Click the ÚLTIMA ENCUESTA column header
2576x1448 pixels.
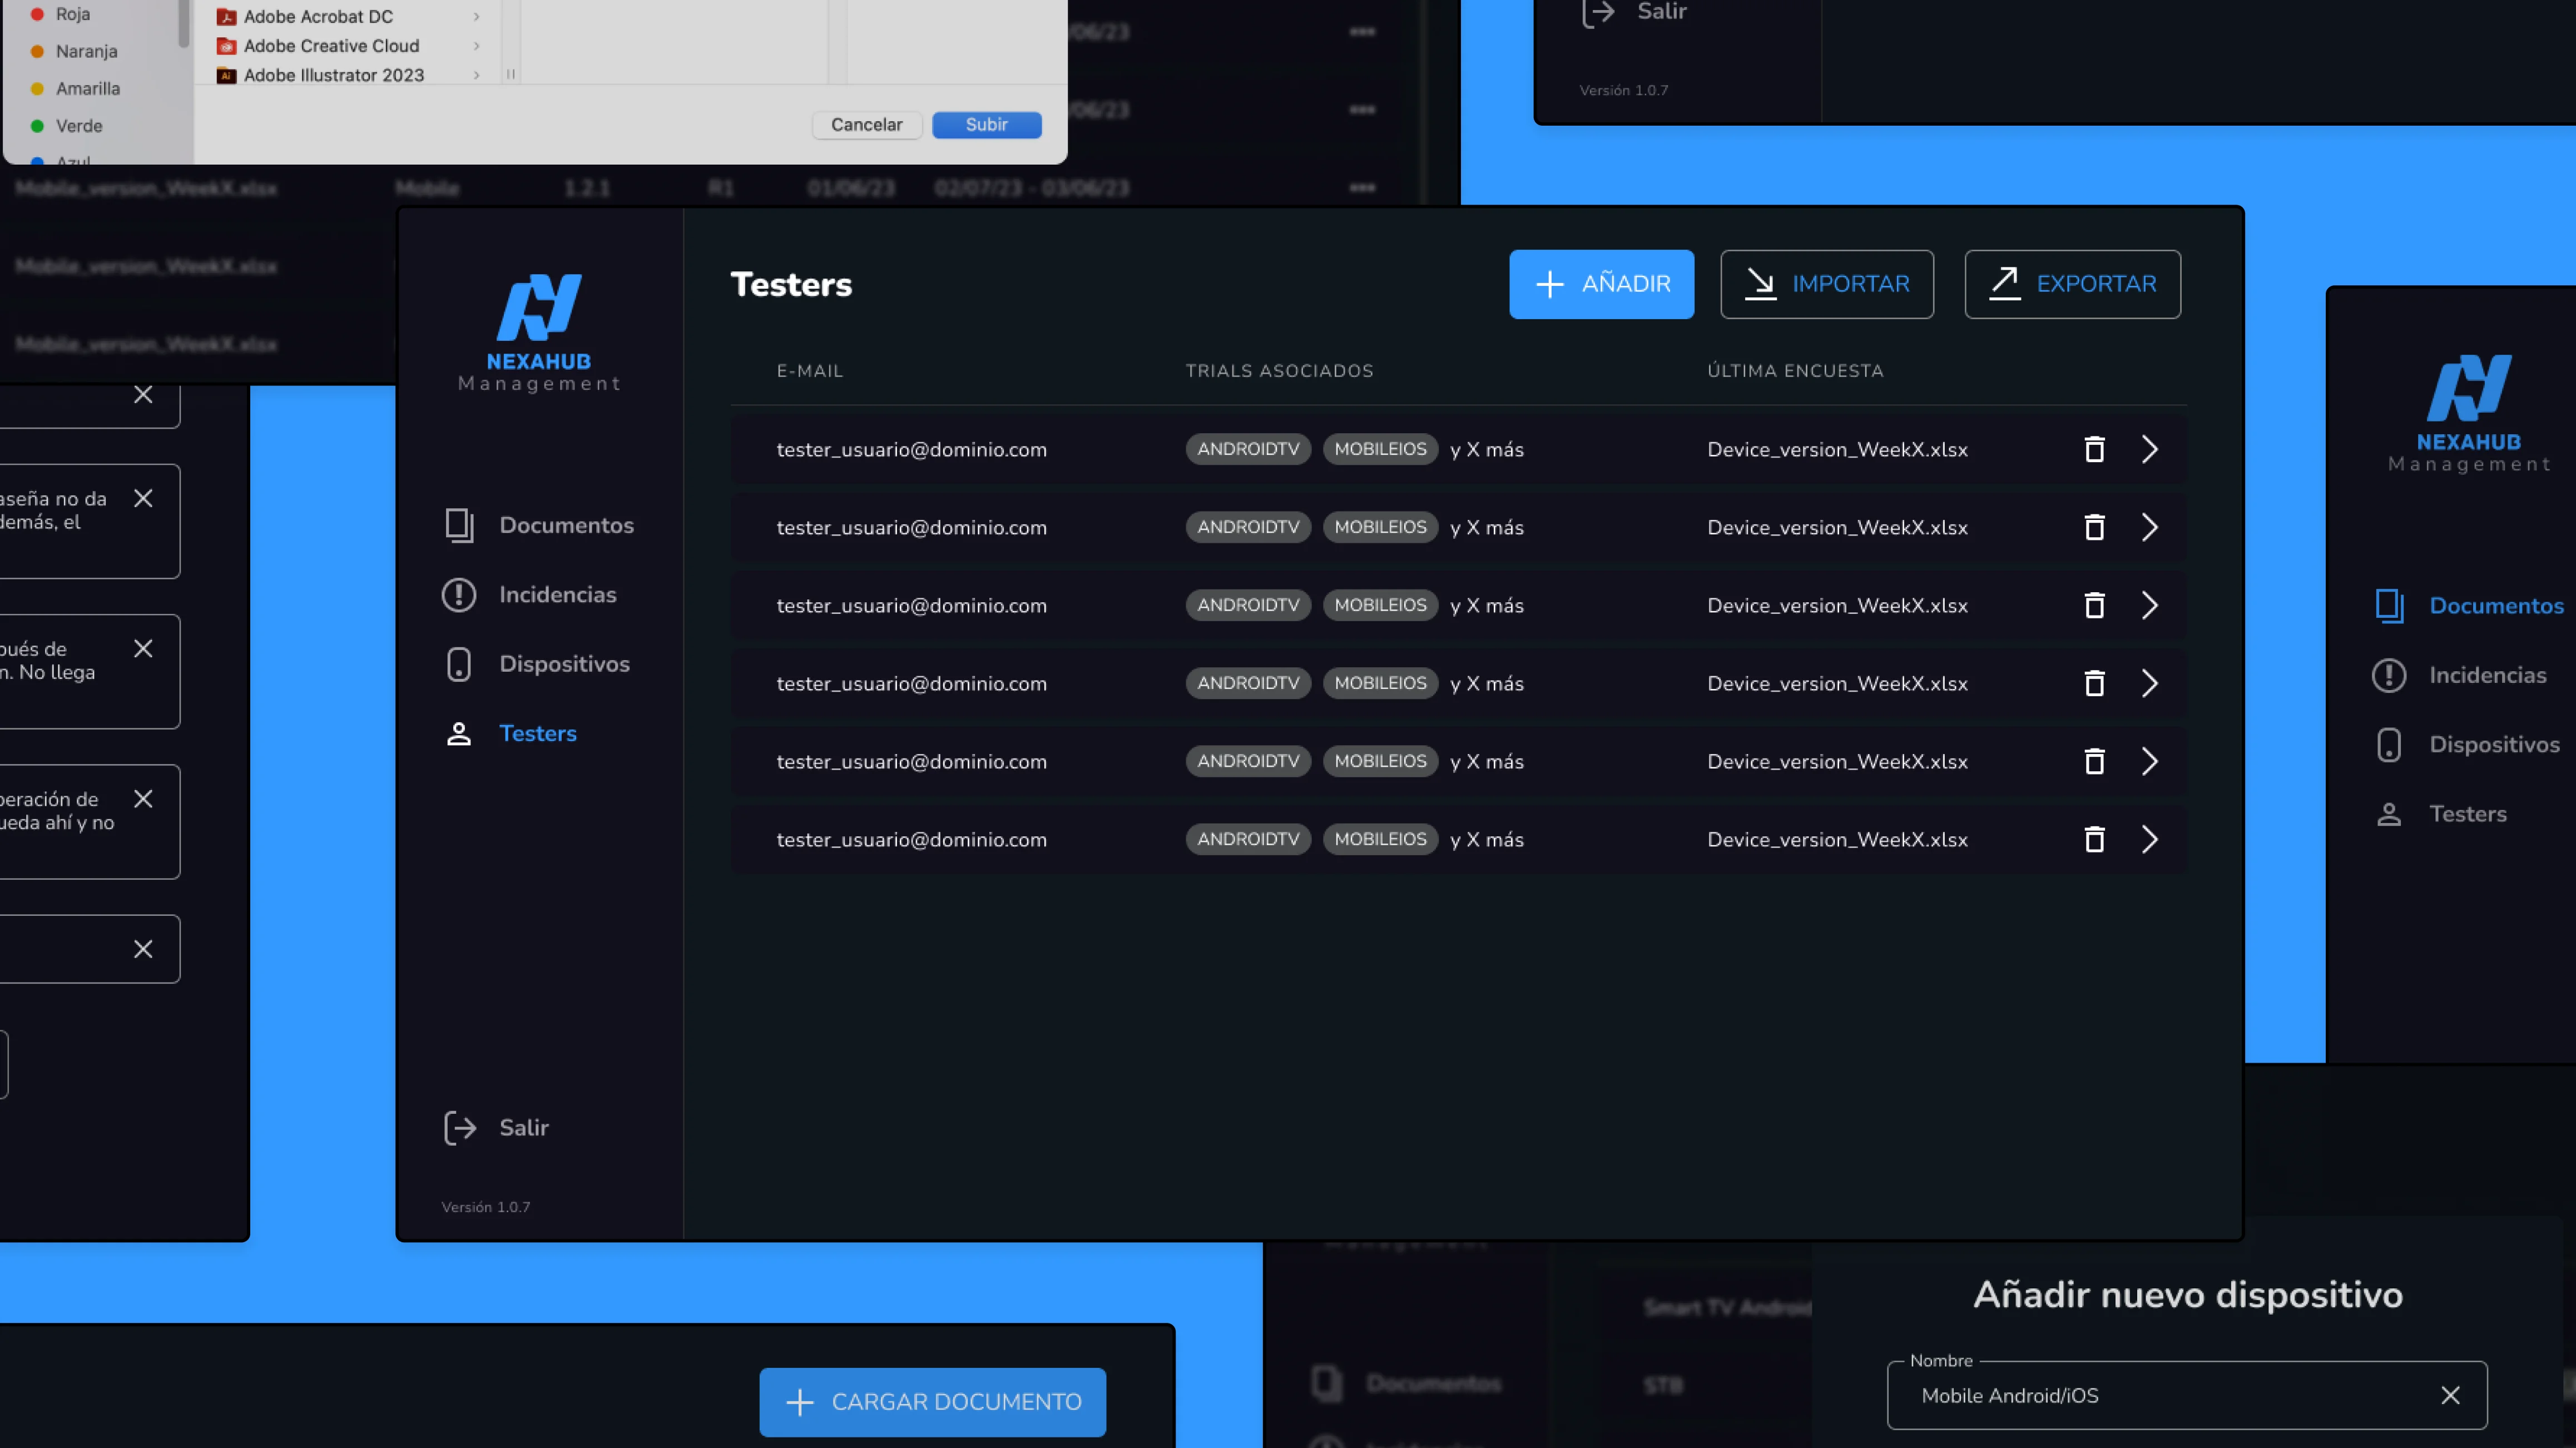click(1795, 371)
